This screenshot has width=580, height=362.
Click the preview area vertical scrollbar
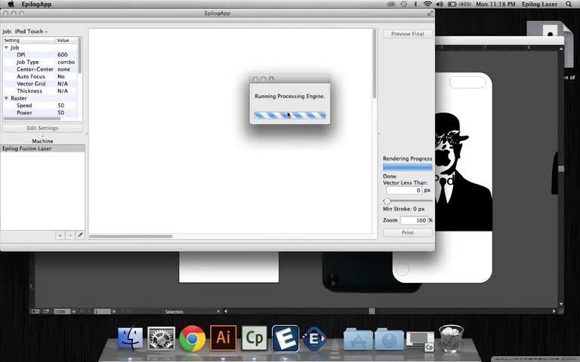375,64
